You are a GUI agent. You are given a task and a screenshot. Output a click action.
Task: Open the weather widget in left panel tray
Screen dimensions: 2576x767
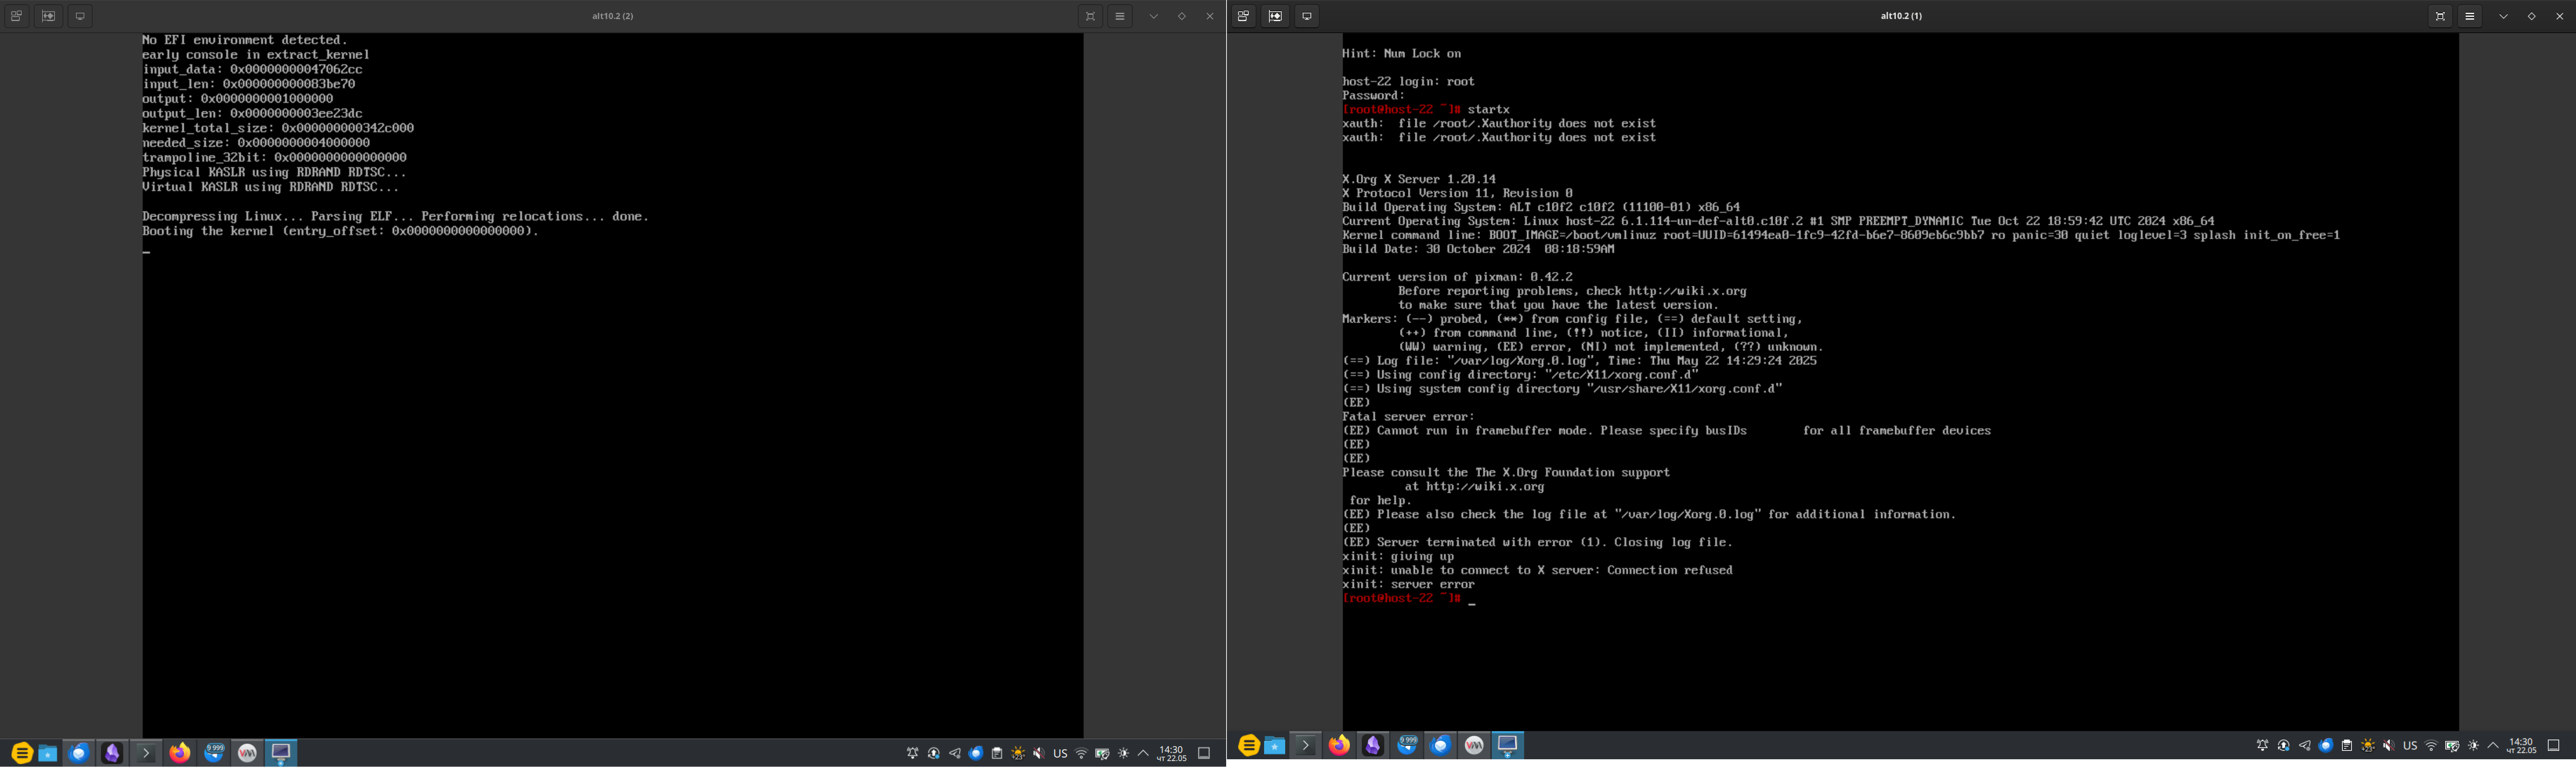[1018, 753]
